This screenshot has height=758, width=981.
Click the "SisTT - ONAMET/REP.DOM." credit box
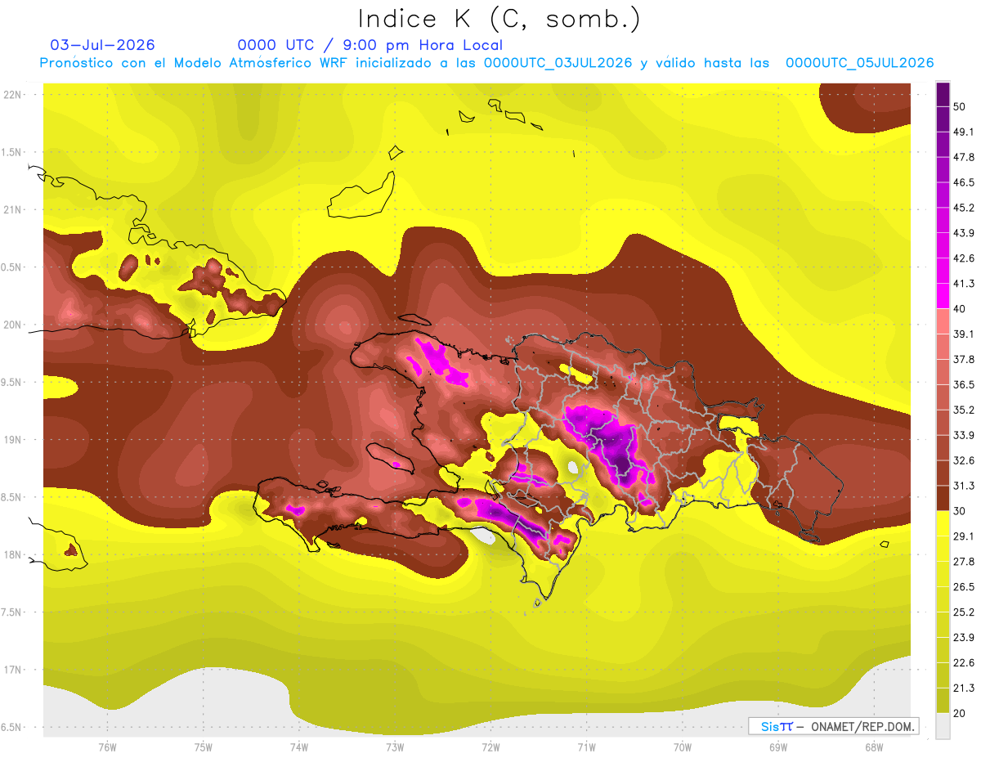coord(833,726)
